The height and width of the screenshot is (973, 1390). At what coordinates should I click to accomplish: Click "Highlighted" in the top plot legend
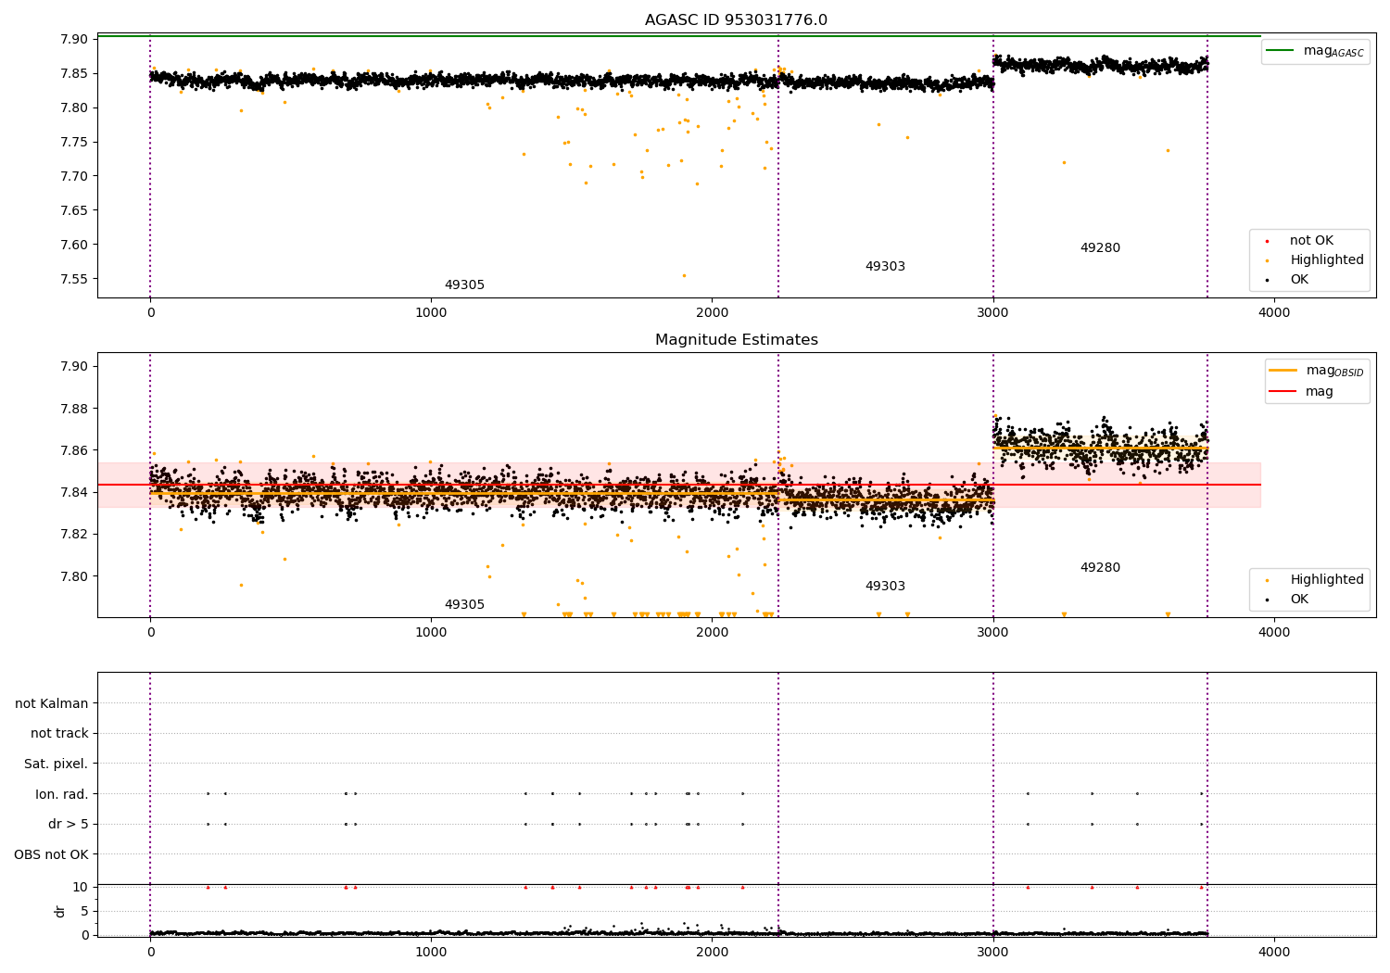(x=1327, y=260)
